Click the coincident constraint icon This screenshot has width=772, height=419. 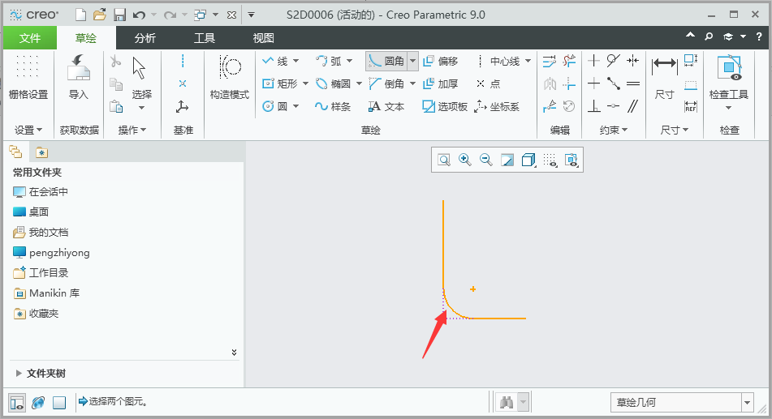tap(613, 106)
